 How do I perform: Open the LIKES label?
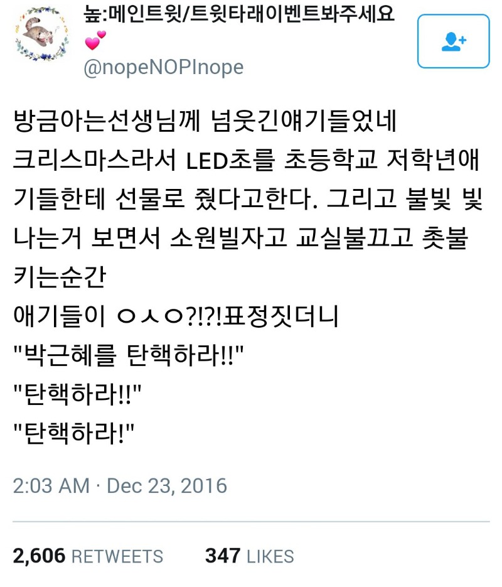click(270, 556)
